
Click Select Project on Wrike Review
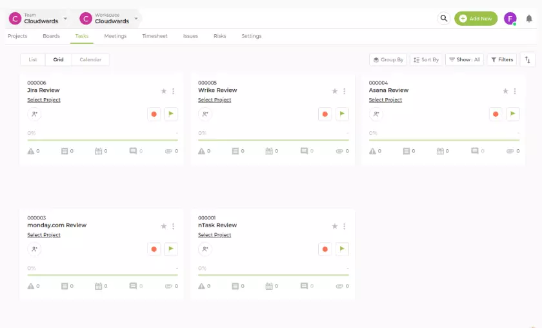click(215, 100)
